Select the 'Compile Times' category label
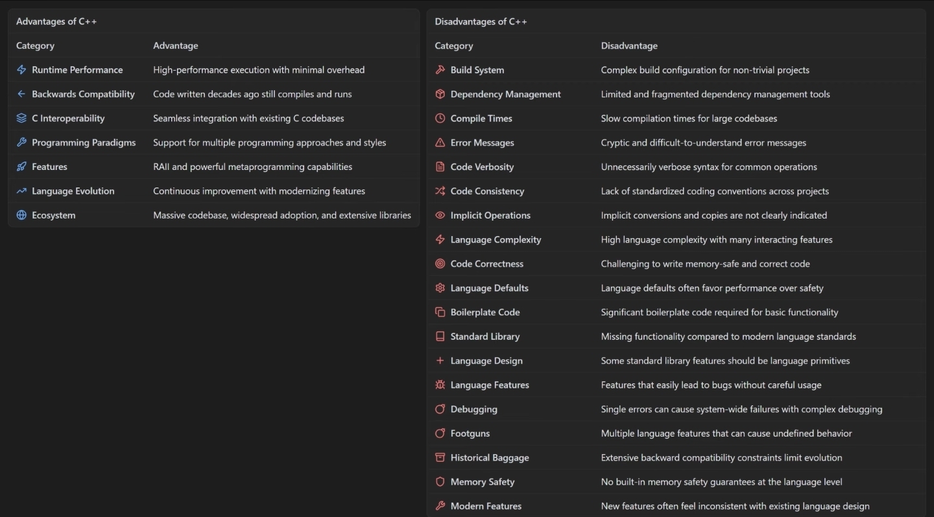The height and width of the screenshot is (517, 934). click(x=481, y=118)
